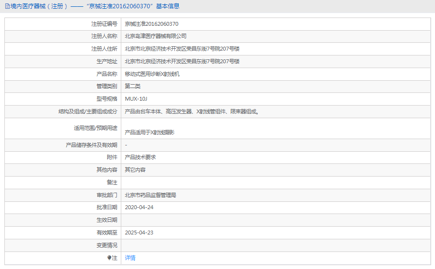The width and height of the screenshot is (435, 269).
Task: Click the 有效期至 row label
Action: 107,233
